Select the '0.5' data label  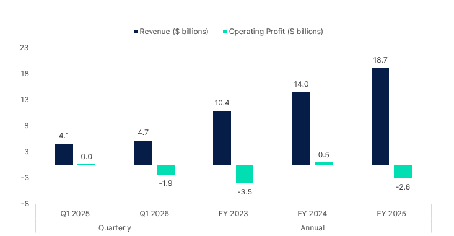point(324,155)
